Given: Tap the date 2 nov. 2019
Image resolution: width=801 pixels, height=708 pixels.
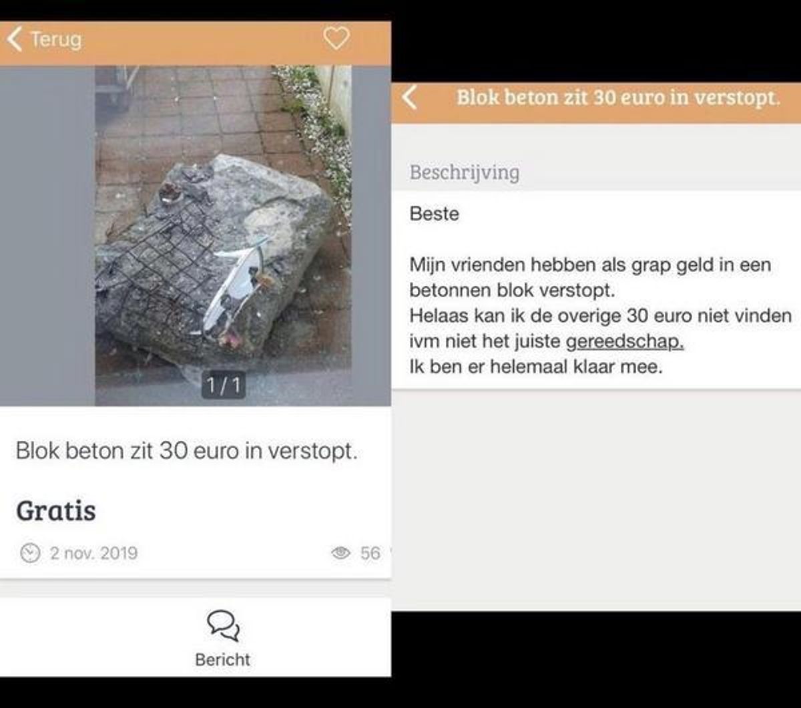Looking at the screenshot, I should (93, 553).
